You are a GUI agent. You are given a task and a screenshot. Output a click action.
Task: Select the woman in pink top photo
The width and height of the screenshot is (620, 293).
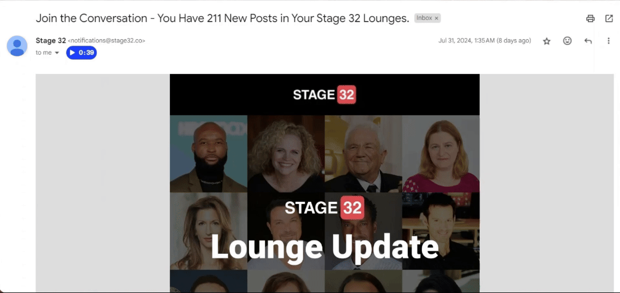pyautogui.click(x=441, y=153)
